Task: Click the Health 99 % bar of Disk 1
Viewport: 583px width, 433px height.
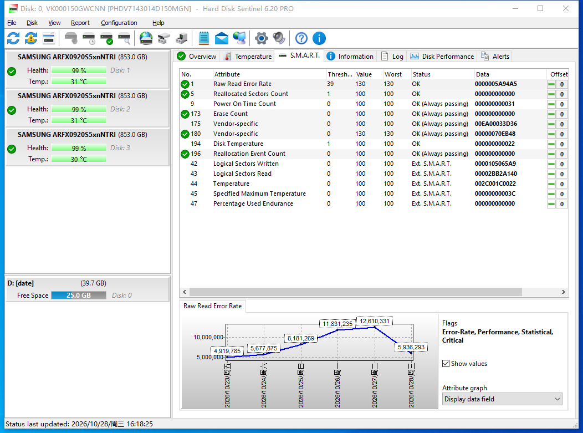Action: (79, 70)
